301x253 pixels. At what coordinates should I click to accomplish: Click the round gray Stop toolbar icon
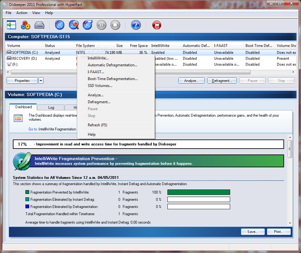[x=115, y=25]
